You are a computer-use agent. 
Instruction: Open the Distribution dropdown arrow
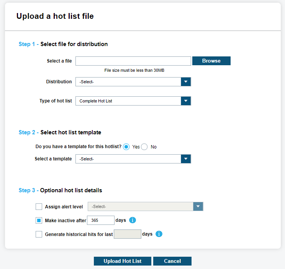(186, 82)
